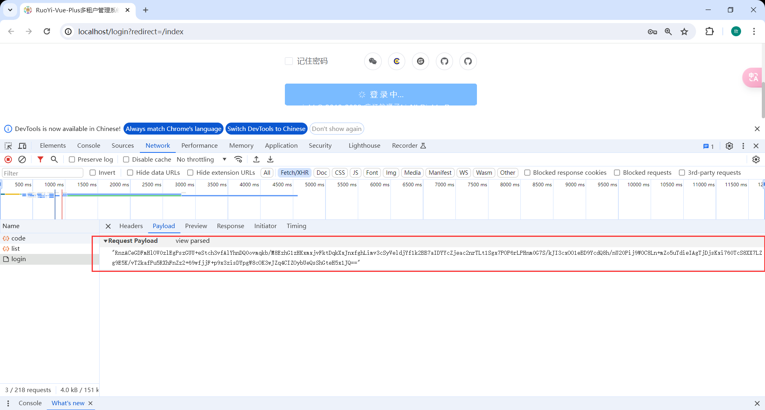Tick the 记住密码 checkbox
This screenshot has width=765, height=410.
(x=289, y=61)
